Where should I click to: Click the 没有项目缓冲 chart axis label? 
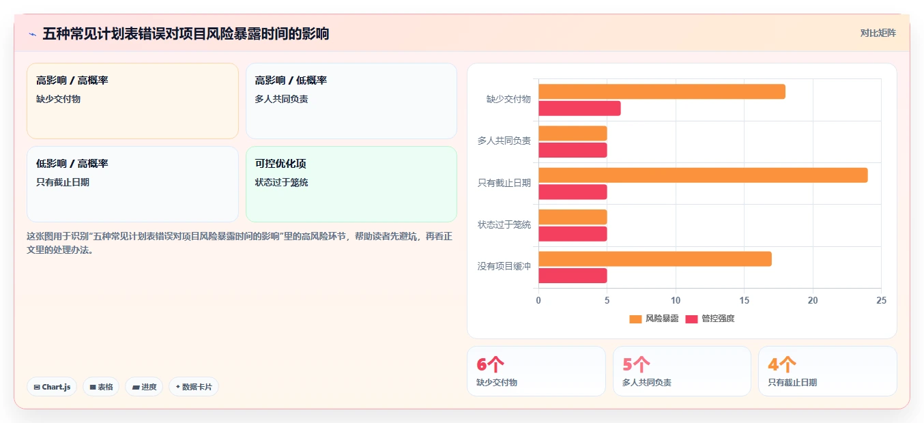coord(504,266)
